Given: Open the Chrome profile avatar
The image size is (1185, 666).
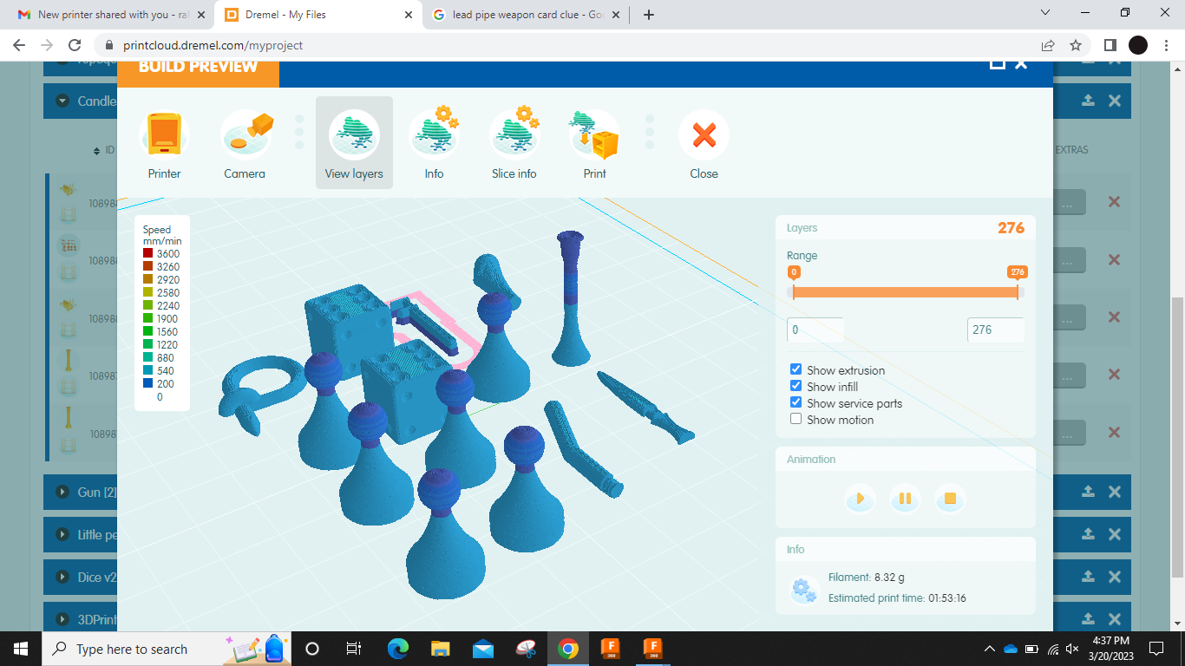Looking at the screenshot, I should click(x=1138, y=45).
